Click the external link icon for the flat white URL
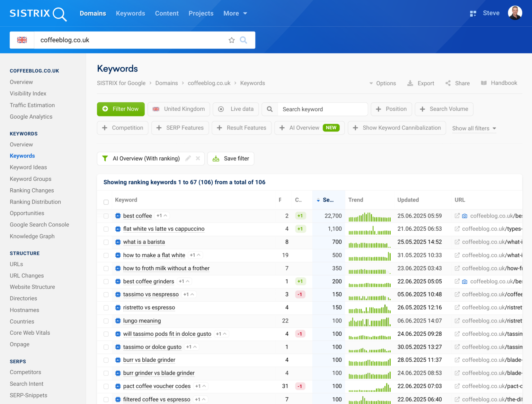 pos(457,229)
